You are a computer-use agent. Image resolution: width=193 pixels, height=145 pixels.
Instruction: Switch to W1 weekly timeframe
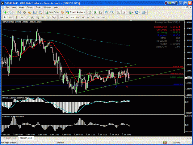[x=99, y=18]
